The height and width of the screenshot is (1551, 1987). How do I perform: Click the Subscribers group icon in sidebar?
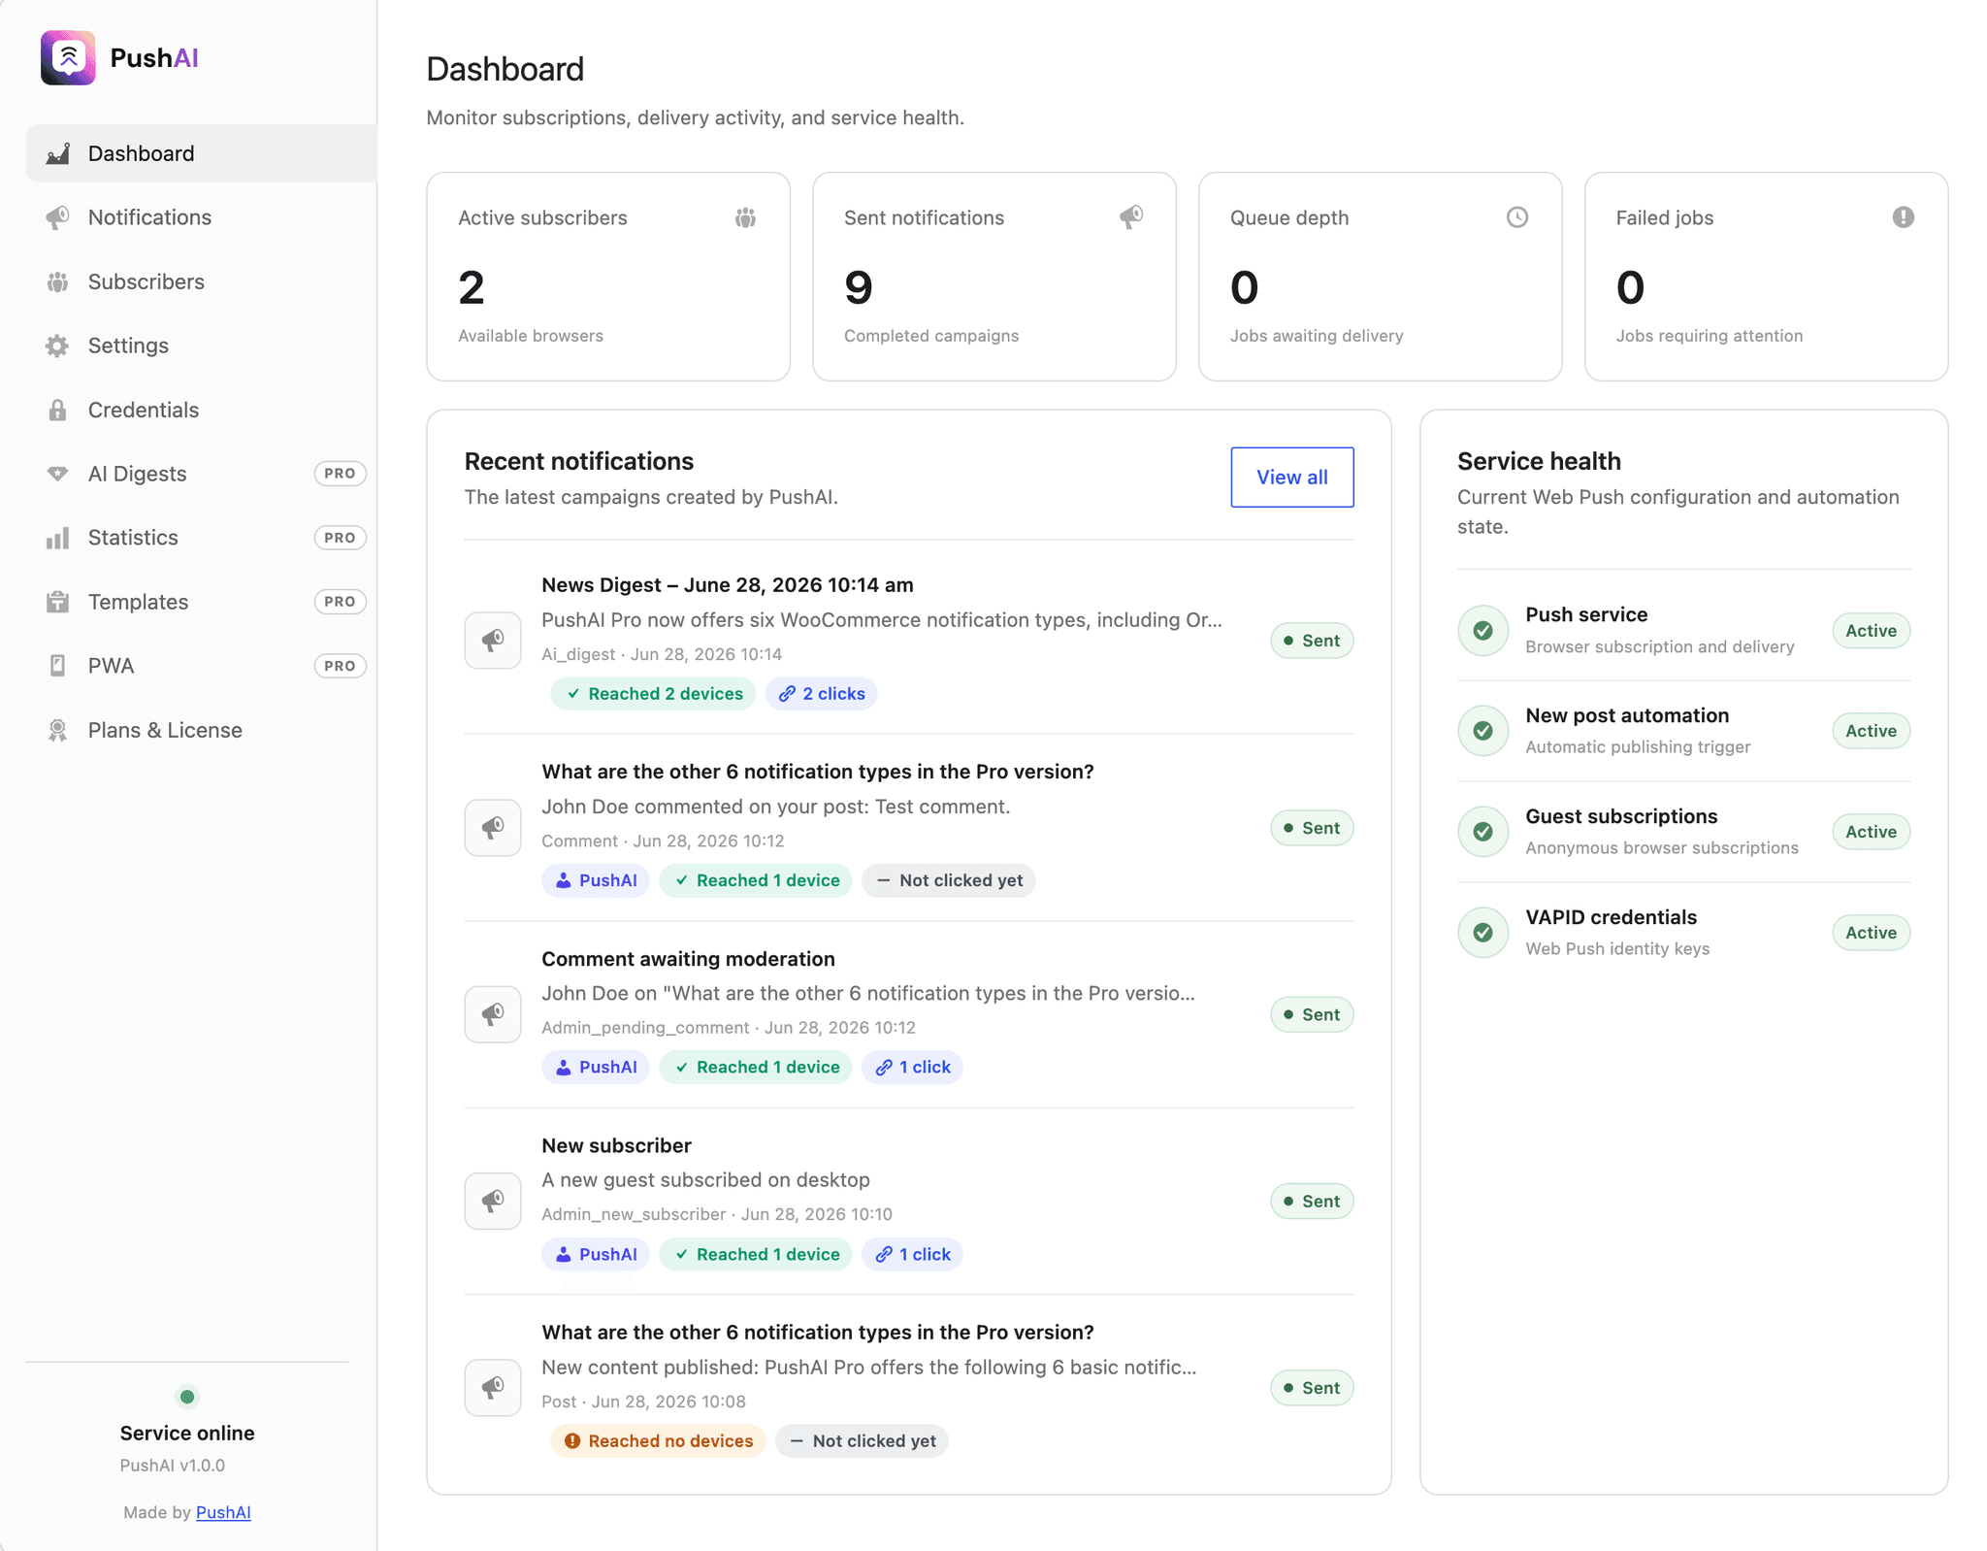58,281
